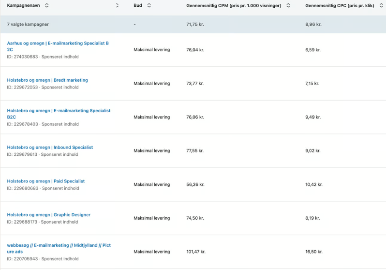Viewport: 386px width, 270px height.
Task: Expand the Kampagnenavn column with the chevron
Action: tap(117, 6)
